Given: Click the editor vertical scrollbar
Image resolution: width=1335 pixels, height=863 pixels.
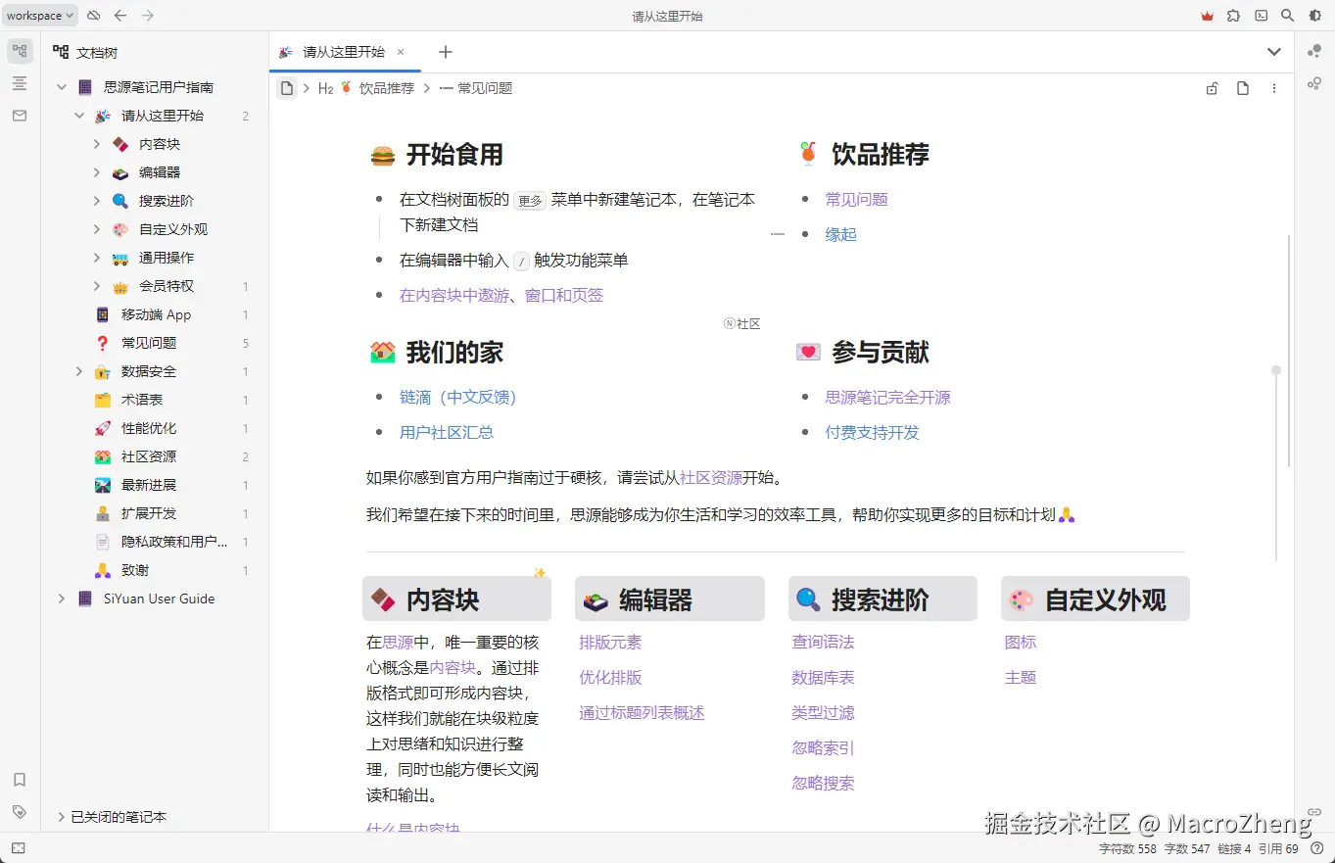Looking at the screenshot, I should (1289, 350).
